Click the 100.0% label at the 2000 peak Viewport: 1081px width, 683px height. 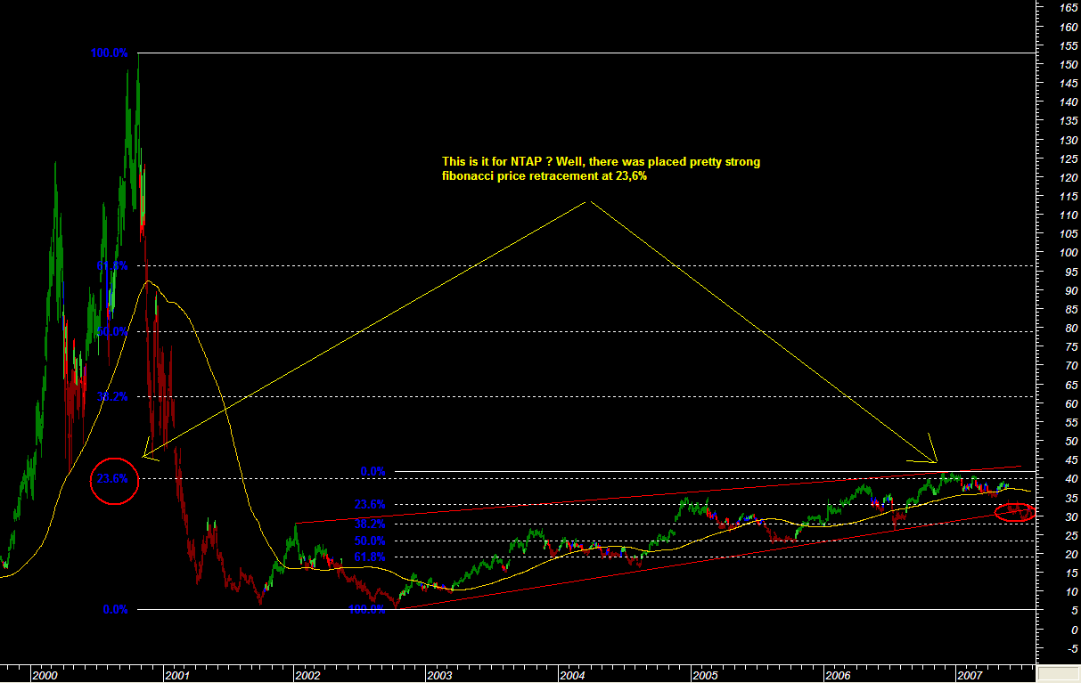109,53
